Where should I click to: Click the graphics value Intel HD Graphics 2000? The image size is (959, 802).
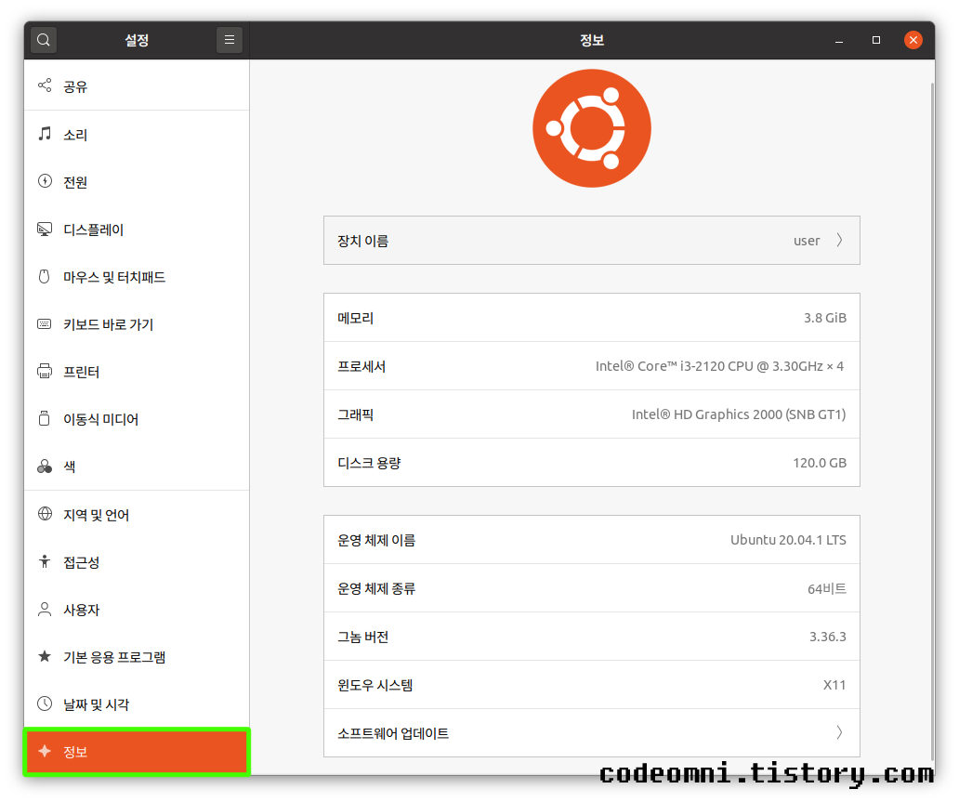pos(738,414)
